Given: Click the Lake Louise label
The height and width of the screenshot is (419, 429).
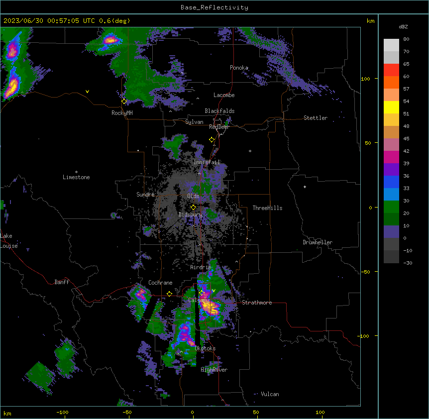Looking at the screenshot, I should [x=9, y=241].
